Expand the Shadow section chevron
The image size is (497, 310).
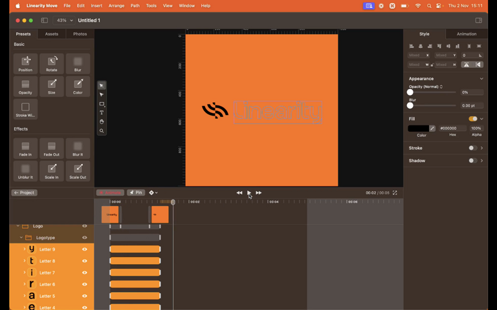pyautogui.click(x=481, y=160)
